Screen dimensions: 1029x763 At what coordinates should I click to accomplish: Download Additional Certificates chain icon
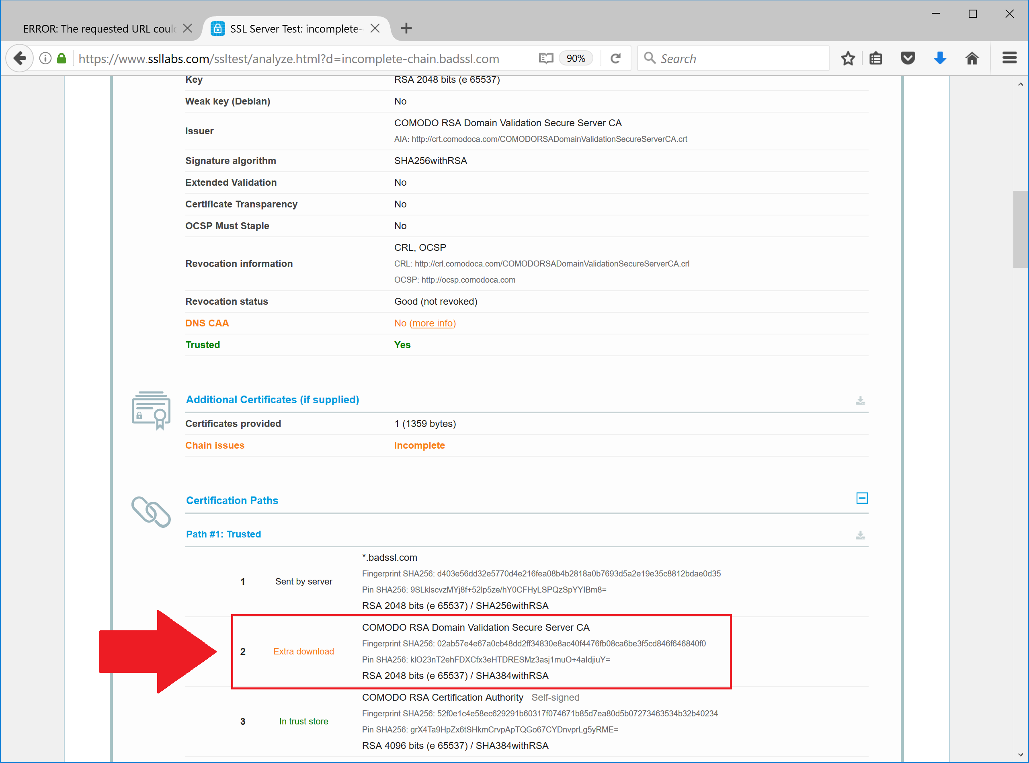(860, 400)
